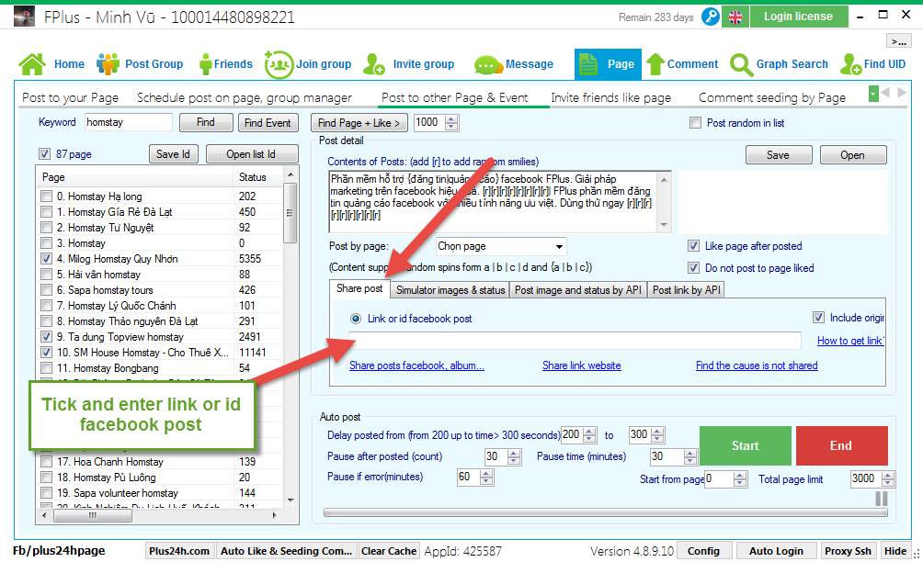Switch language via UK flag icon
Viewport: 923px width, 562px height.
[735, 17]
